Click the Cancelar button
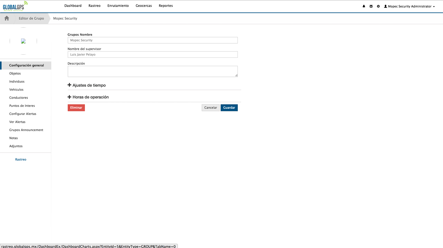This screenshot has height=248, width=443. (x=210, y=108)
